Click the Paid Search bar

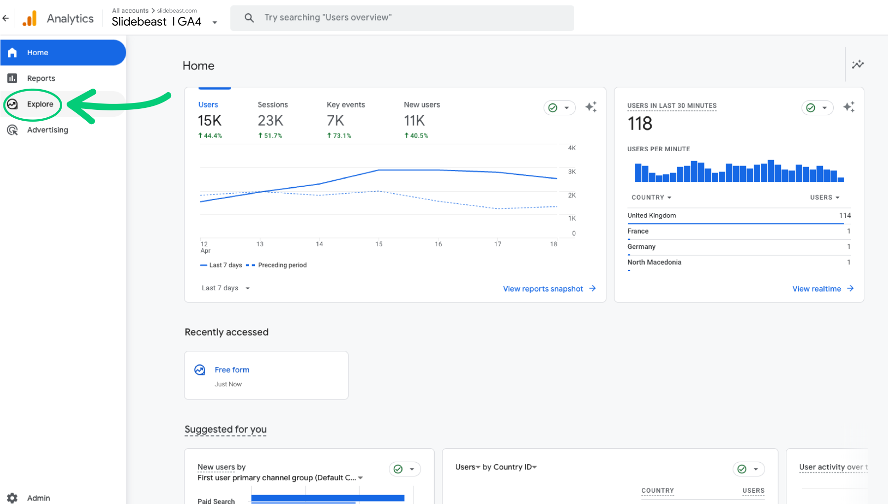[x=328, y=499]
